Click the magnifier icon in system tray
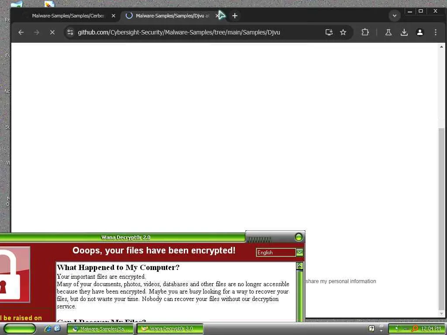Viewport: 447px width, 335px height. 415,329
